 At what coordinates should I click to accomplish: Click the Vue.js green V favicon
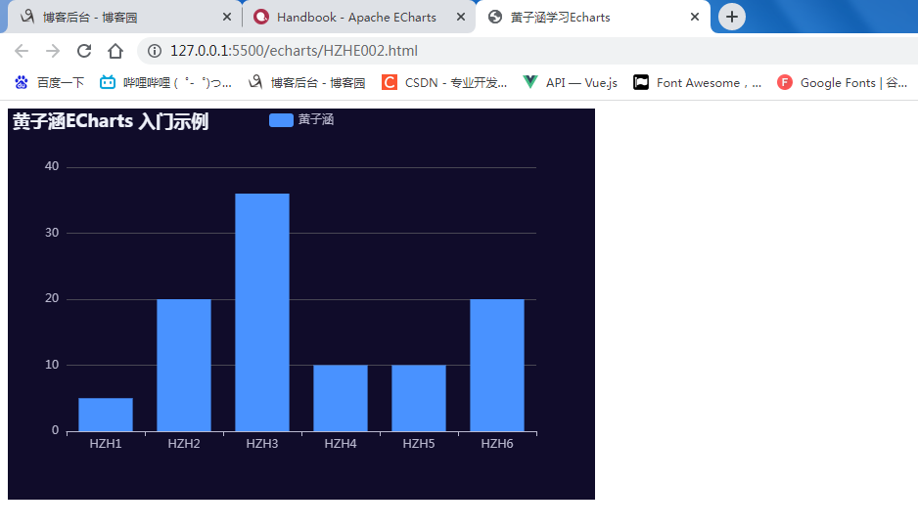[x=530, y=82]
